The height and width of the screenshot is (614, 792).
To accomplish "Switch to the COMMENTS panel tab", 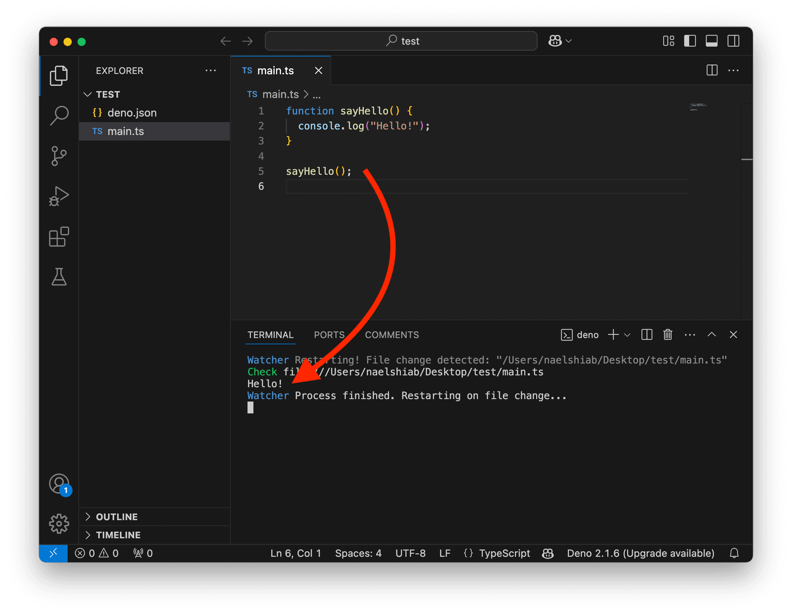I will tap(392, 335).
